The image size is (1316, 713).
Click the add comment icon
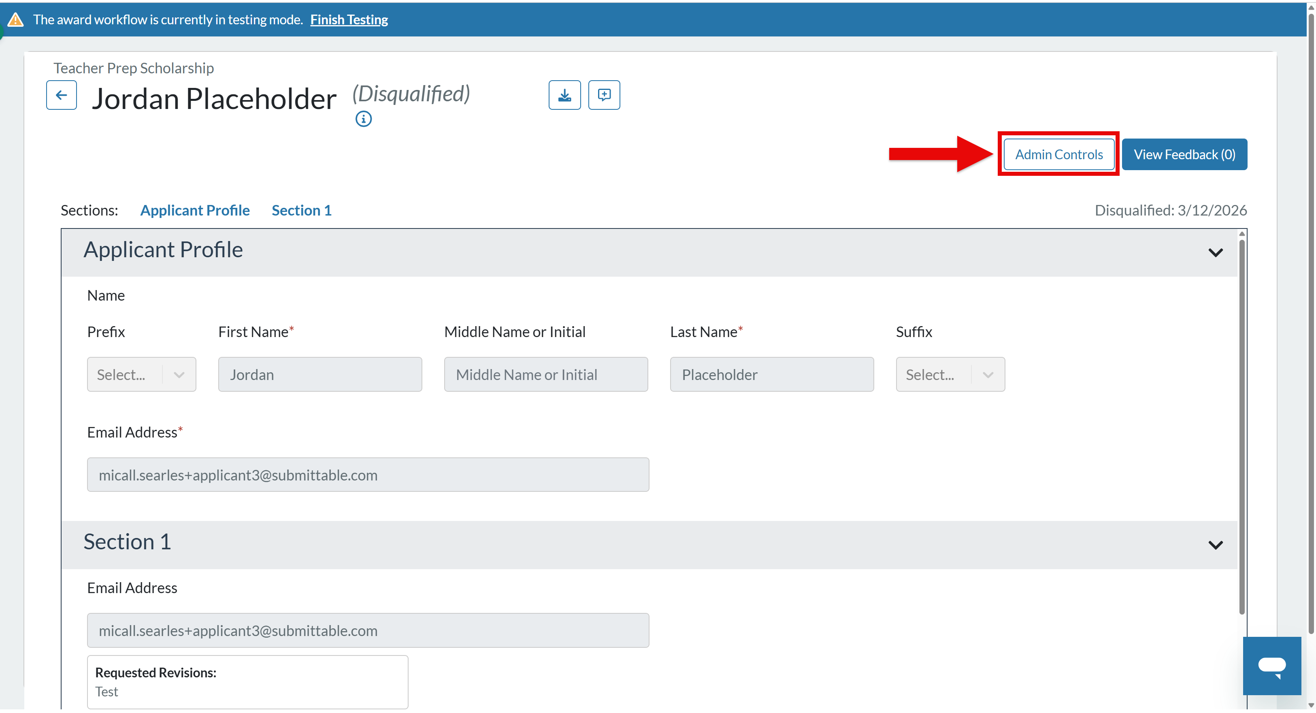604,95
